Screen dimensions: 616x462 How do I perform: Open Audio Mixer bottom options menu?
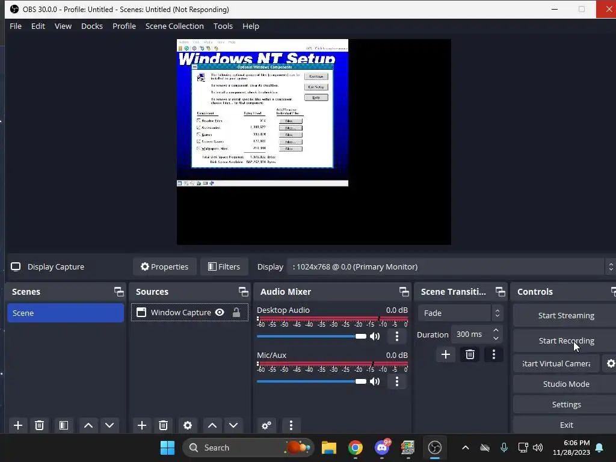[x=291, y=425]
